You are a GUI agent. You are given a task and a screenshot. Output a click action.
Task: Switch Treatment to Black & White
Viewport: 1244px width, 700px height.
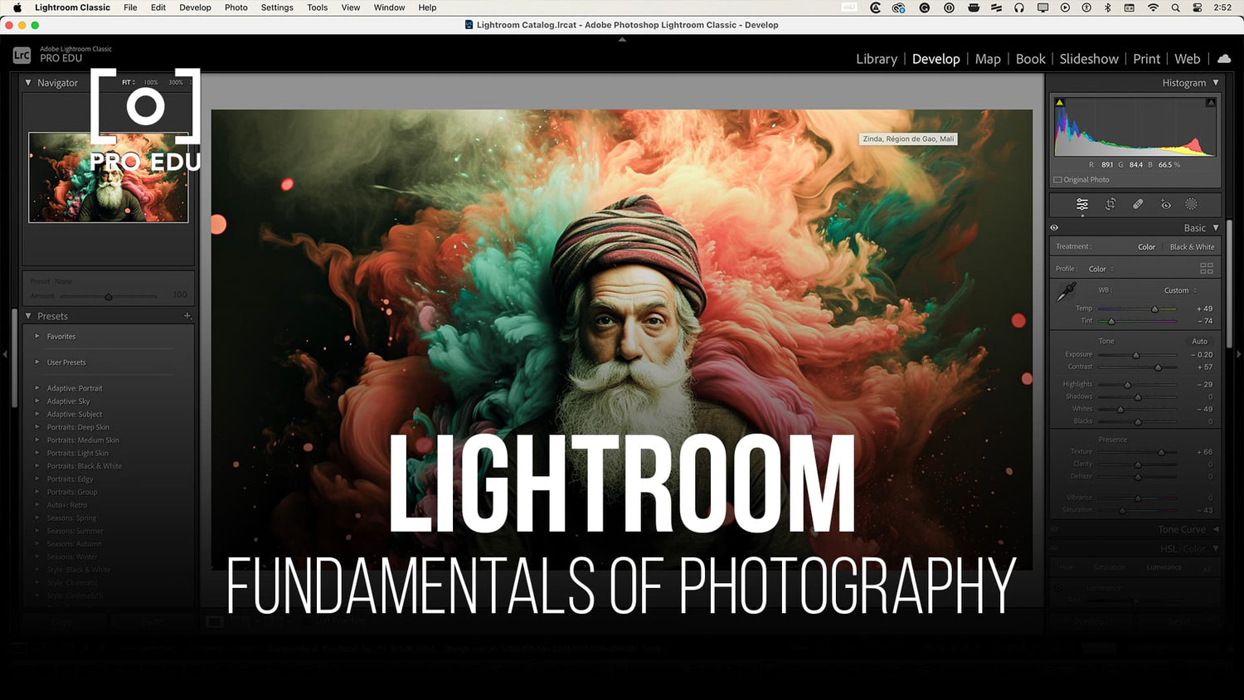[x=1192, y=246]
